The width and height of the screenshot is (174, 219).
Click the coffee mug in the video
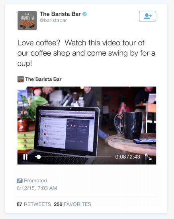click(x=128, y=125)
